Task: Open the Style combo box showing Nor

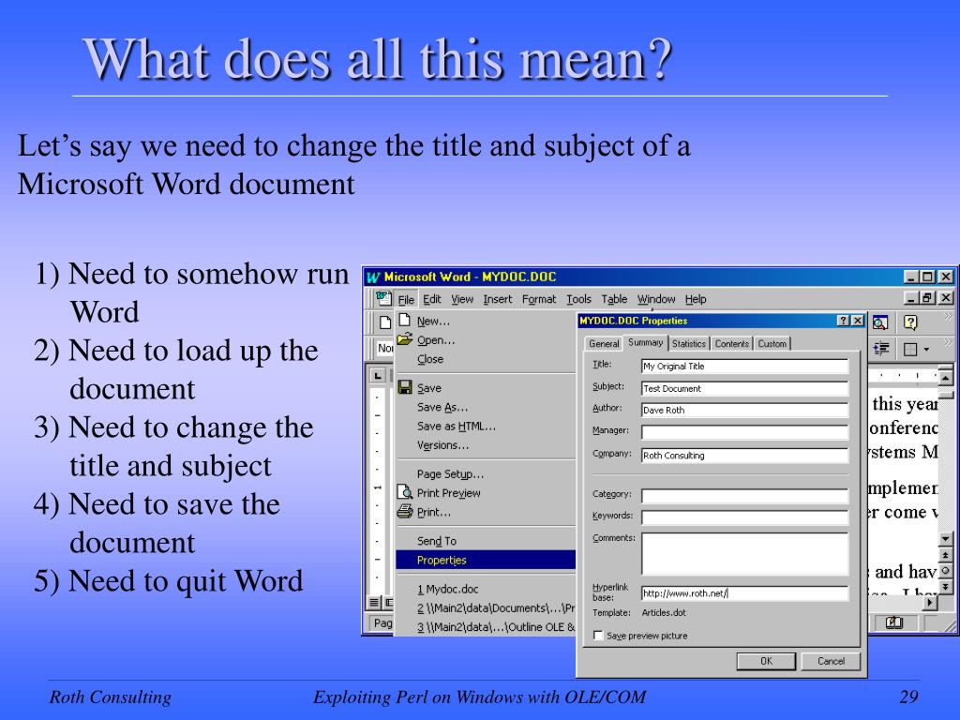Action: click(383, 348)
